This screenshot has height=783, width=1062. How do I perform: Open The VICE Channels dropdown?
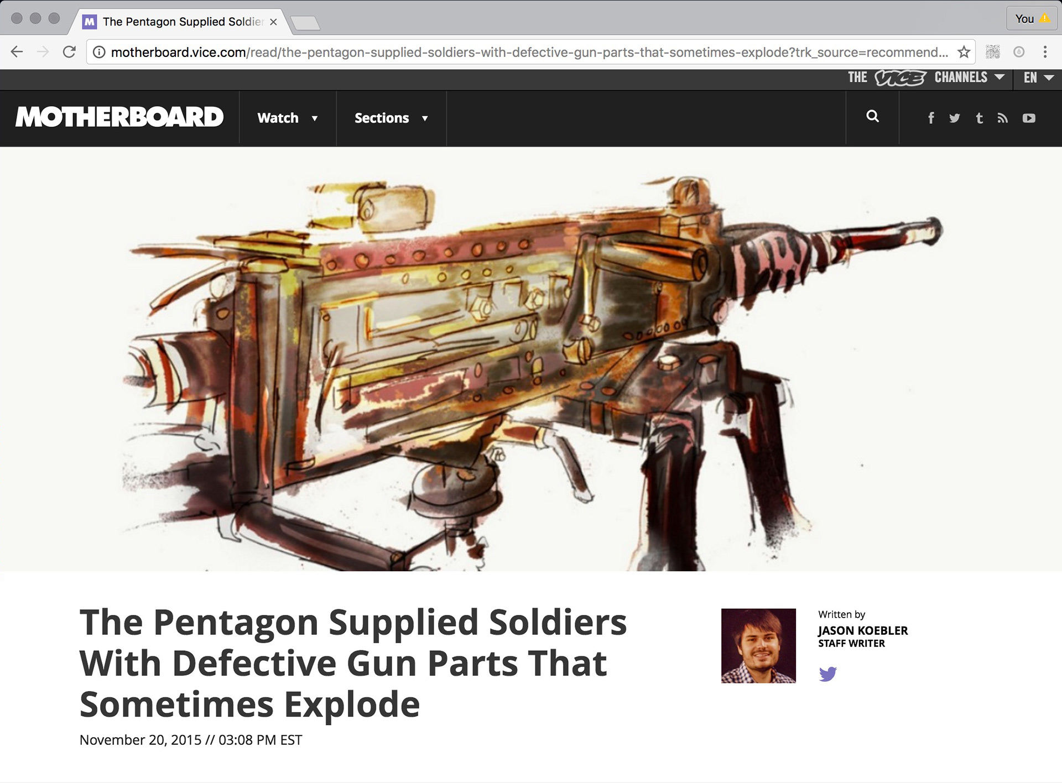(x=926, y=77)
